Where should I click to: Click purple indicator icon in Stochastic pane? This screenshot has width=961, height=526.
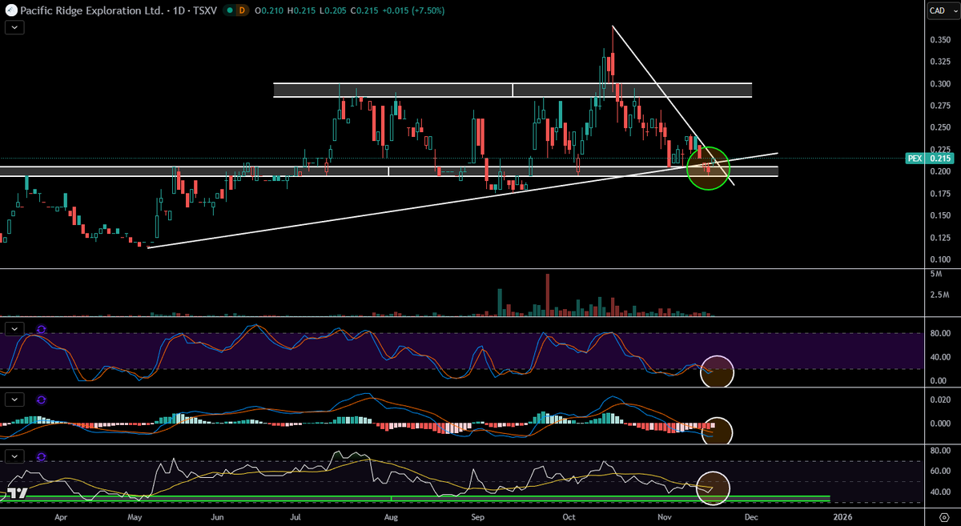tap(42, 329)
